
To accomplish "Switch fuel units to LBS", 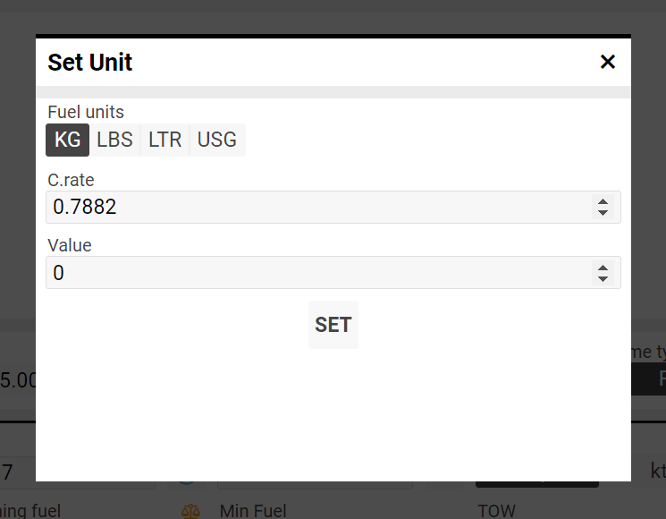I will [x=114, y=140].
